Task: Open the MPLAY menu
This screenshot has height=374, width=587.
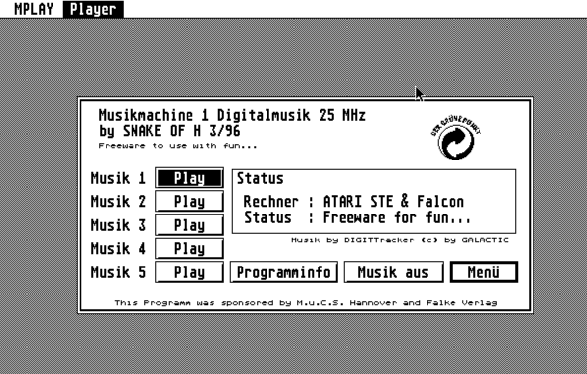Action: 34,9
